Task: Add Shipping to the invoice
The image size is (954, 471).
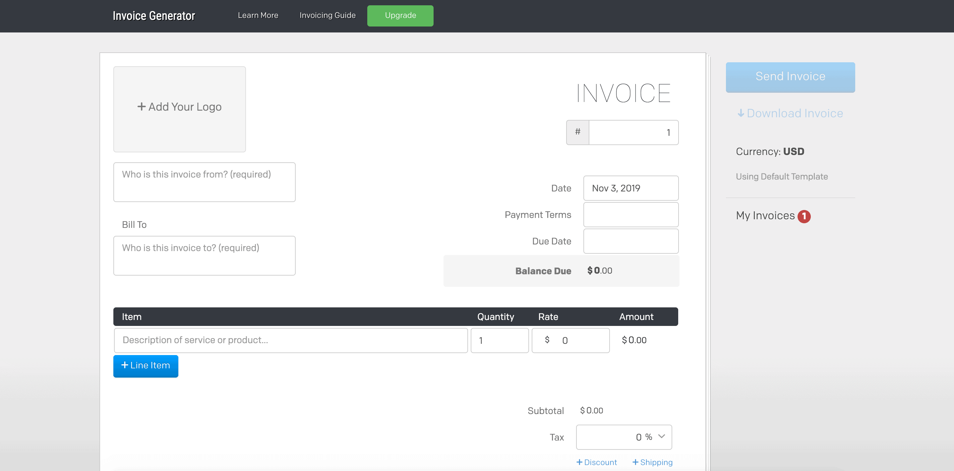Action: pos(652,462)
